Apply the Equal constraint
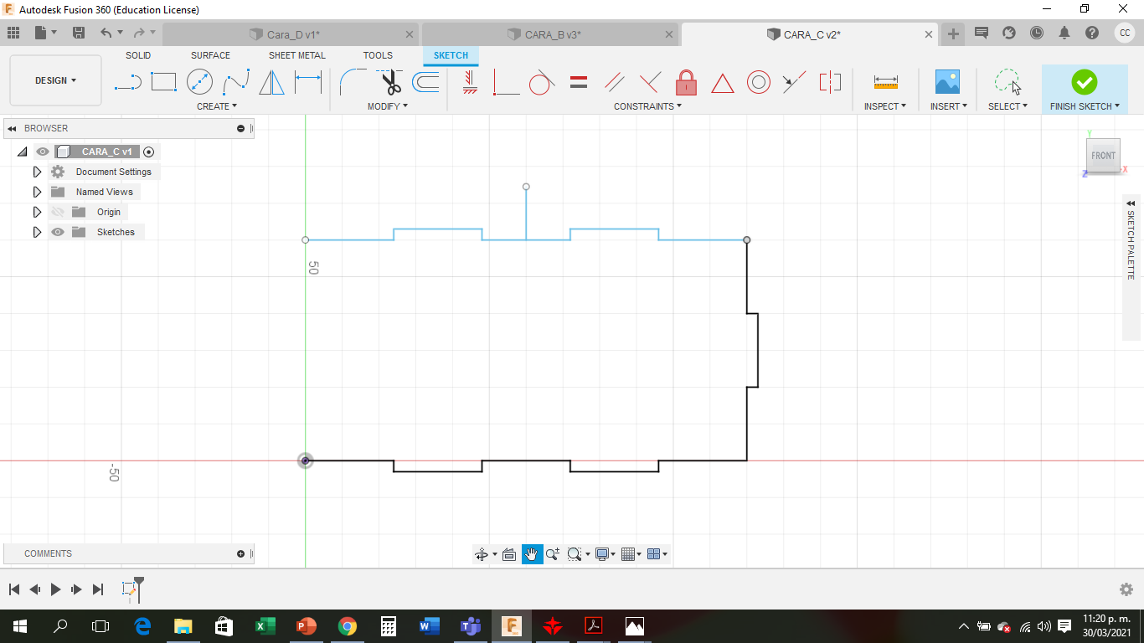1144x643 pixels. click(578, 82)
